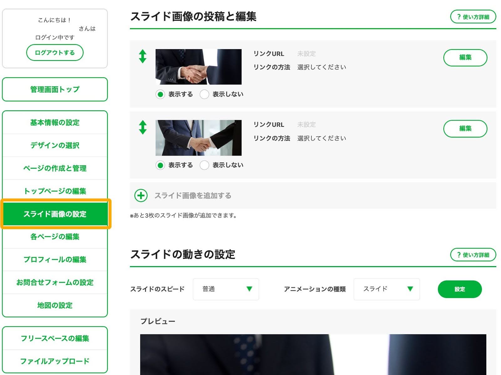Screen dimensions: 501x375
Task: Click 未設定 link URL of first slide
Action: (x=307, y=54)
